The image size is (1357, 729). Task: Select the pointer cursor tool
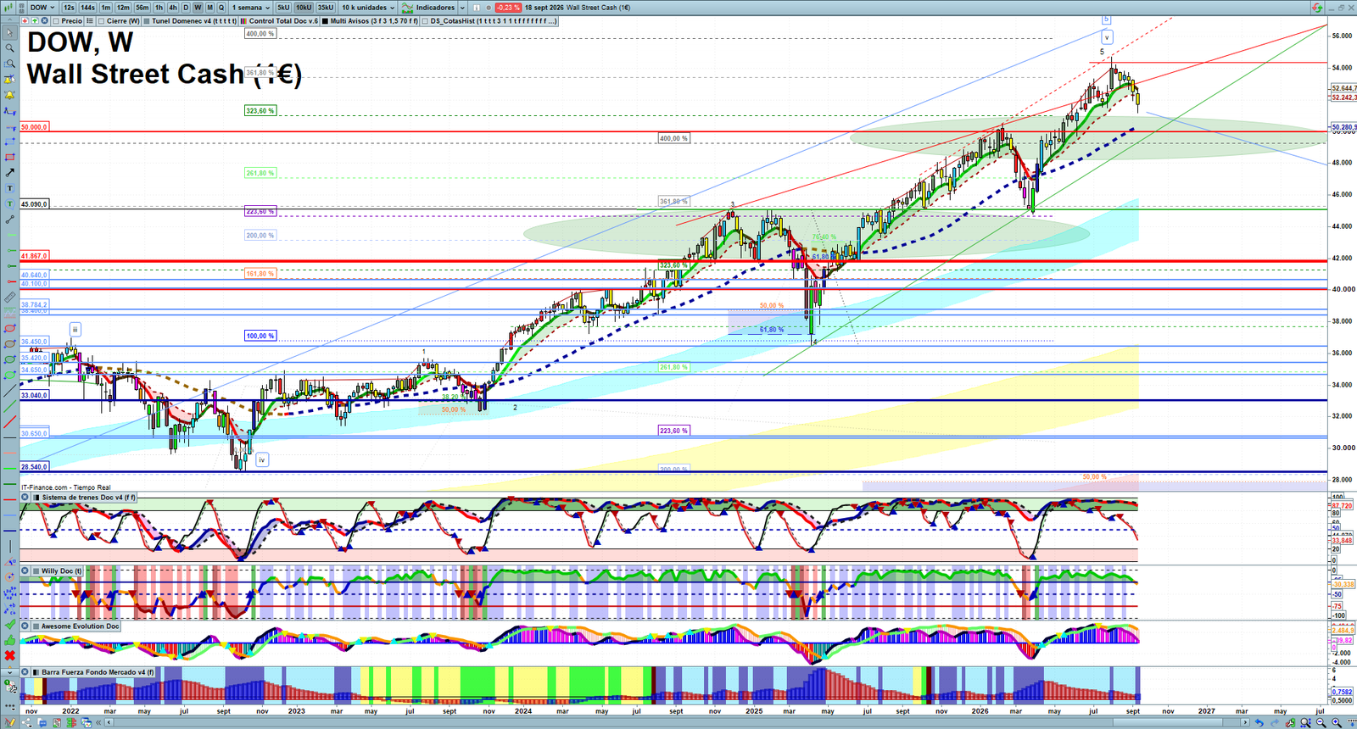point(9,33)
